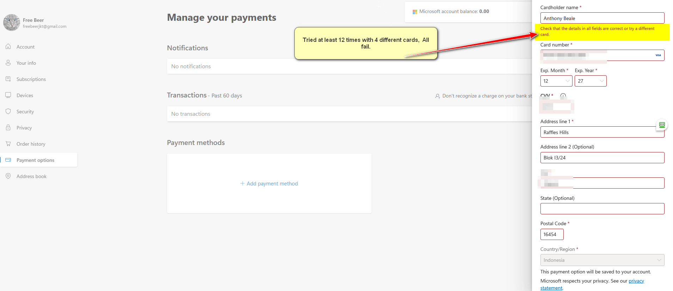The height and width of the screenshot is (291, 673).
Task: Click the Privacy lock icon
Action: tap(8, 127)
